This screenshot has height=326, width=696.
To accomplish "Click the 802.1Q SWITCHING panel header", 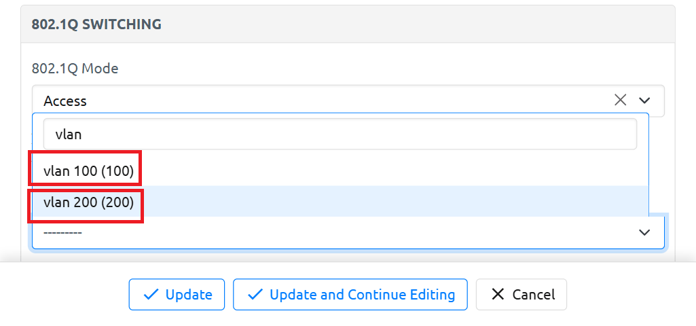I will coord(96,24).
